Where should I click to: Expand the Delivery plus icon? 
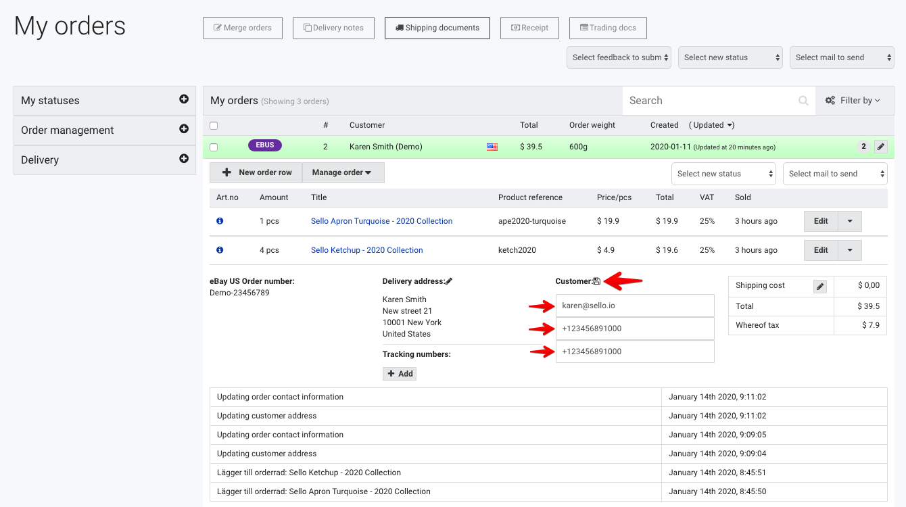point(184,159)
